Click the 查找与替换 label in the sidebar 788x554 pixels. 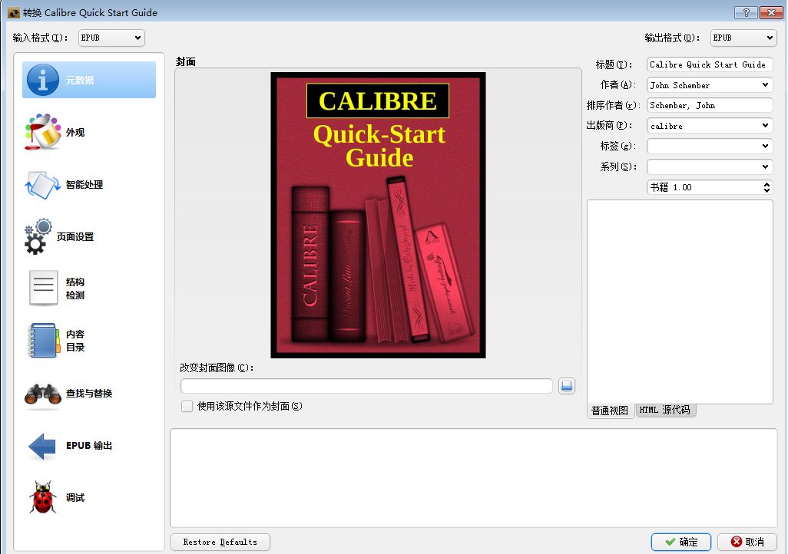click(89, 394)
